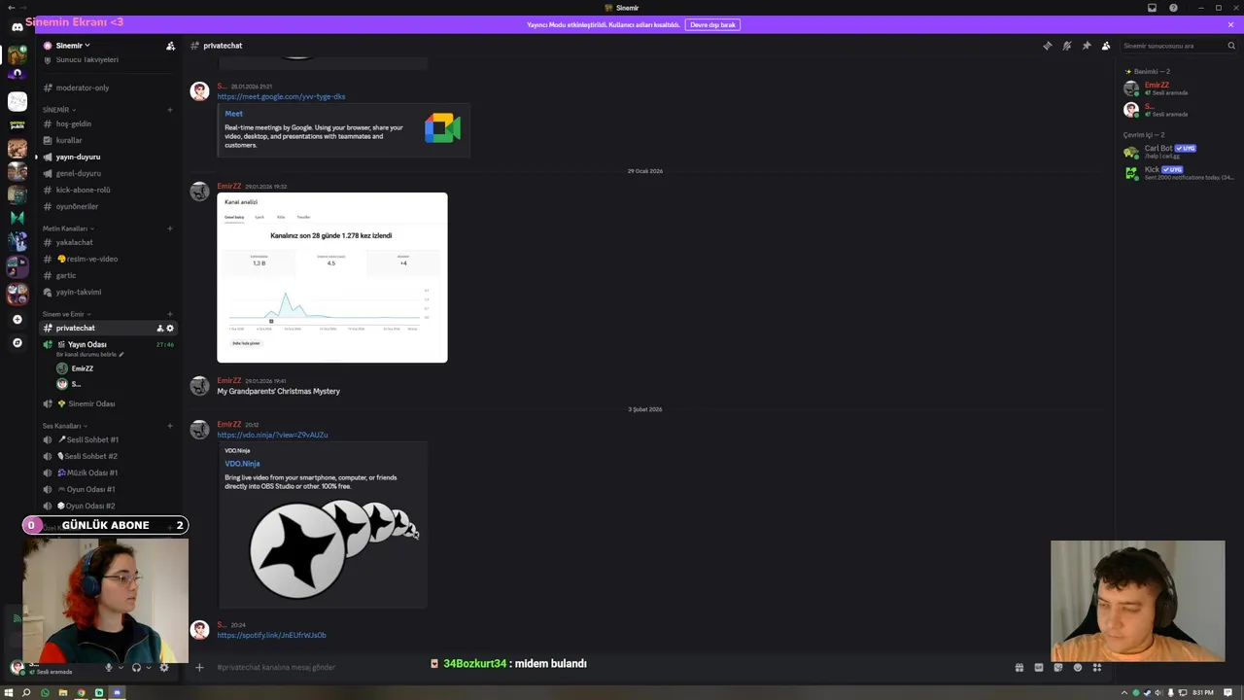Toggle headphone deafen in user panel
This screenshot has height=700, width=1244.
coord(136,667)
